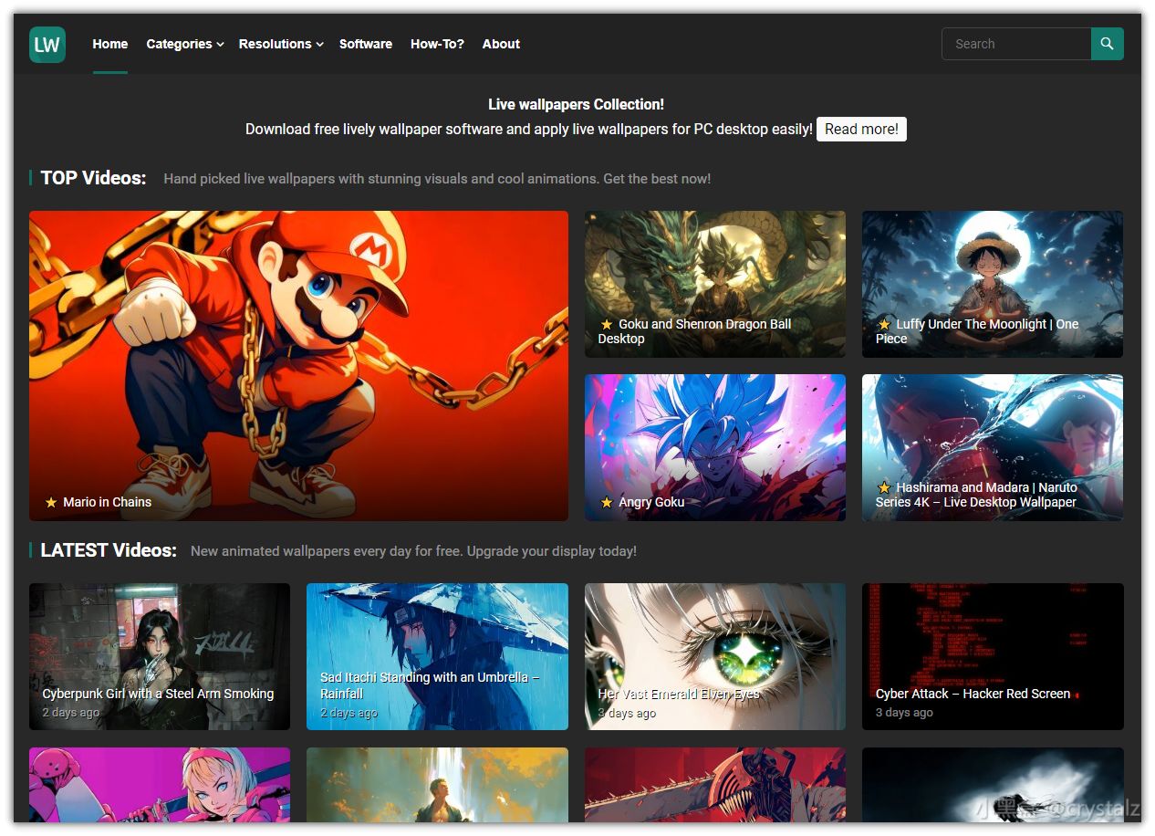Open the waterfall figure wallpaper in the bottom row
This screenshot has width=1155, height=836.
click(437, 785)
